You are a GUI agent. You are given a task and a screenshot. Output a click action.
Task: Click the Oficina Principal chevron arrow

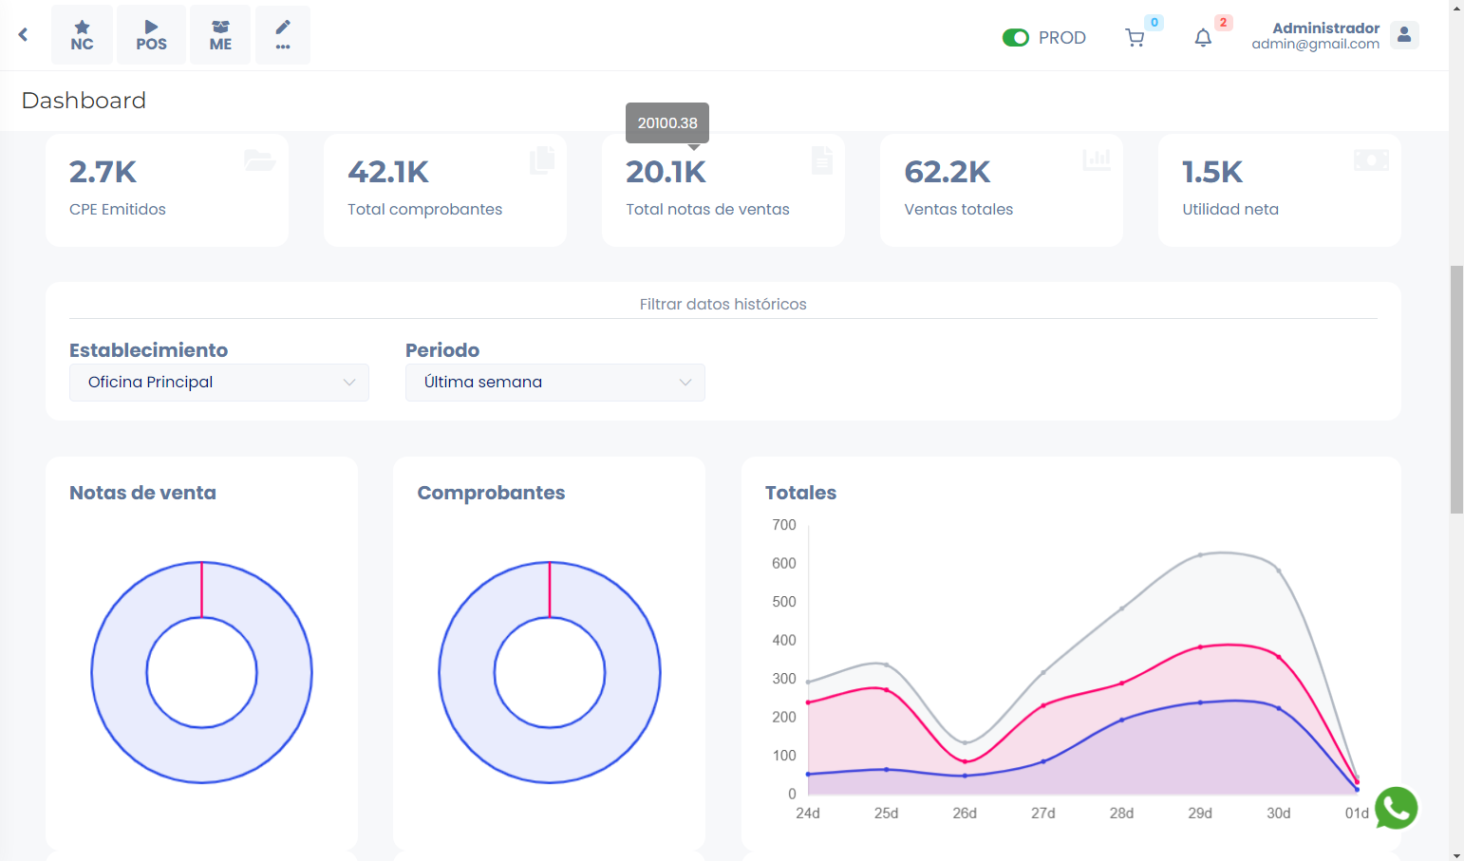349,383
